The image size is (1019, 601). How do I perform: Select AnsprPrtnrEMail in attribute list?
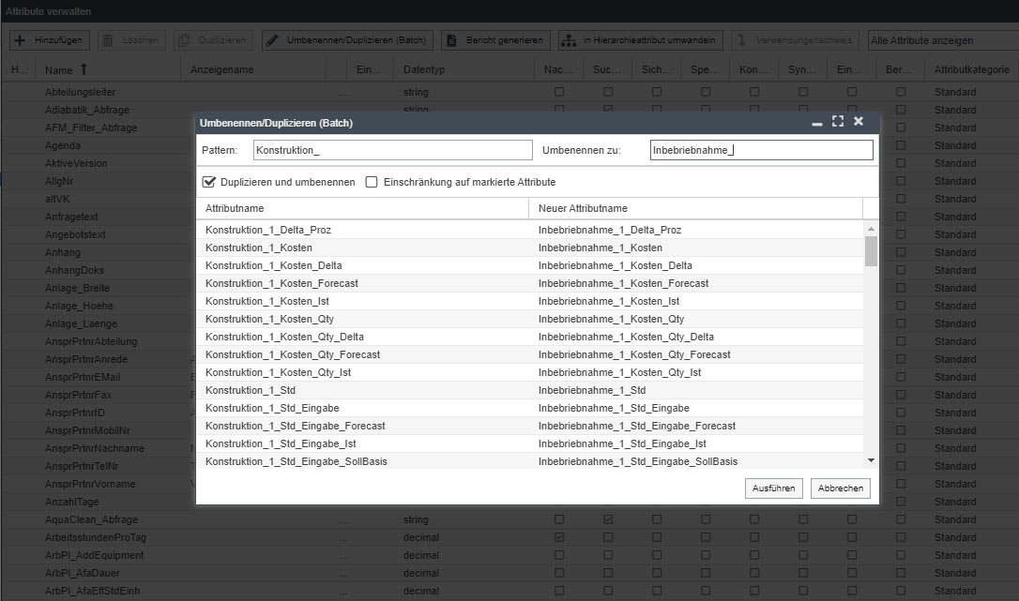(83, 378)
